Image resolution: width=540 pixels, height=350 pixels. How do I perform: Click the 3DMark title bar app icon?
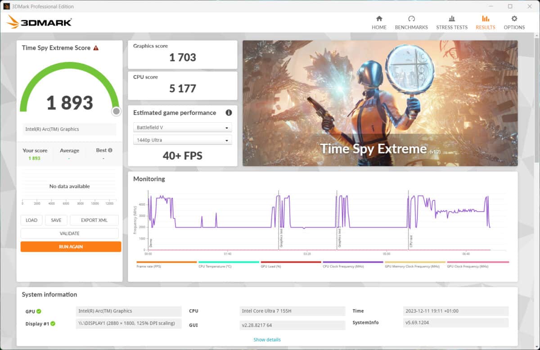tap(7, 6)
